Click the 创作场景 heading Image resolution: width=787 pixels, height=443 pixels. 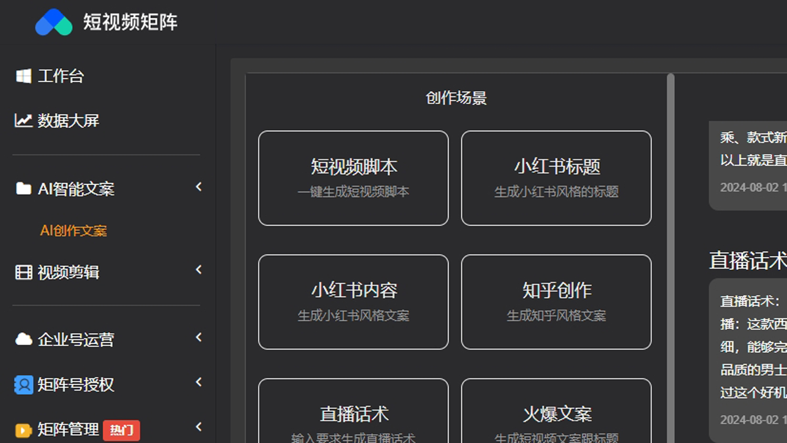pyautogui.click(x=456, y=98)
